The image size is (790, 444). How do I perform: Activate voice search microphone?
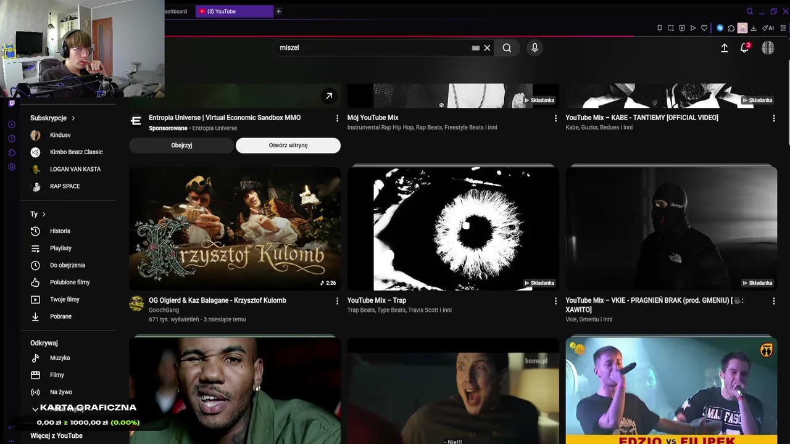click(534, 47)
